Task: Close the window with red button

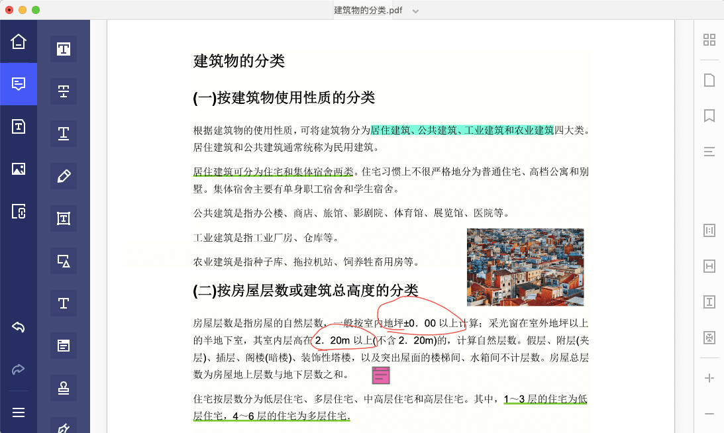Action: pos(9,10)
